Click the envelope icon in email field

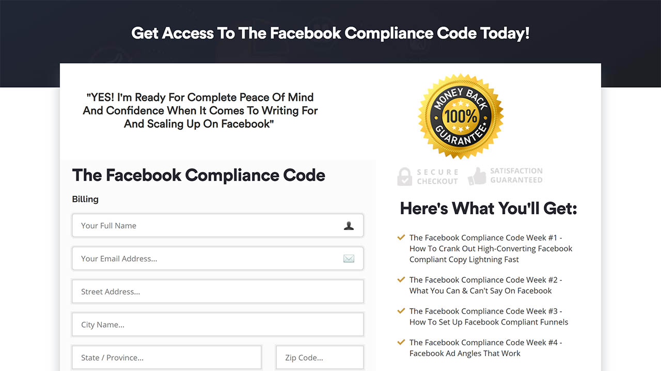(349, 259)
